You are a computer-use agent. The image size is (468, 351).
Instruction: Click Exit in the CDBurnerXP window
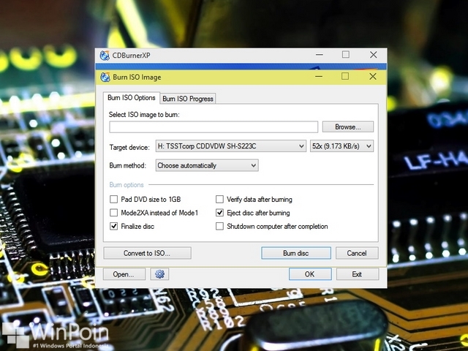(358, 274)
